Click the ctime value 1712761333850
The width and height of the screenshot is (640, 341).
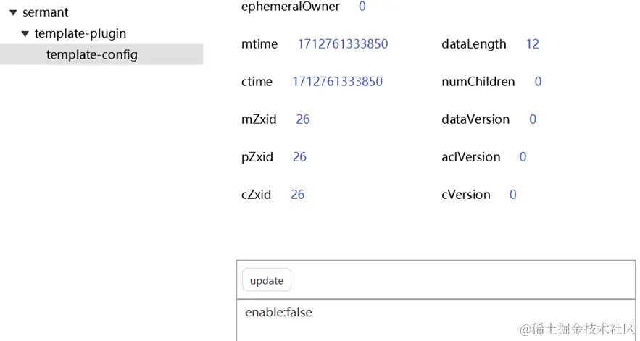coord(337,82)
